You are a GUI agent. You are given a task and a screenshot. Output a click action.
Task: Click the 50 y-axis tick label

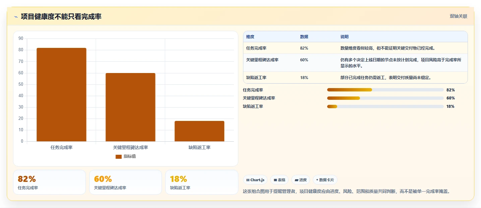(x=21, y=84)
